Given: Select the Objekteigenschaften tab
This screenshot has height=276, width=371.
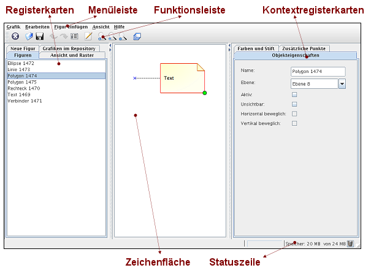Looking at the screenshot, I should point(296,55).
